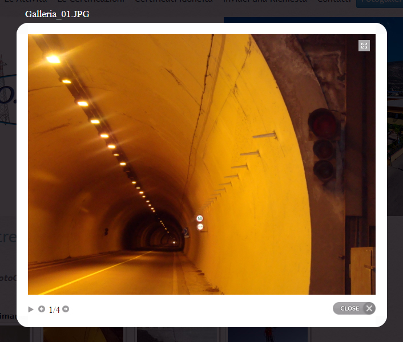This screenshot has height=342, width=403.
Task: Close the lightbox with the CLOSE button
Action: pyautogui.click(x=354, y=308)
